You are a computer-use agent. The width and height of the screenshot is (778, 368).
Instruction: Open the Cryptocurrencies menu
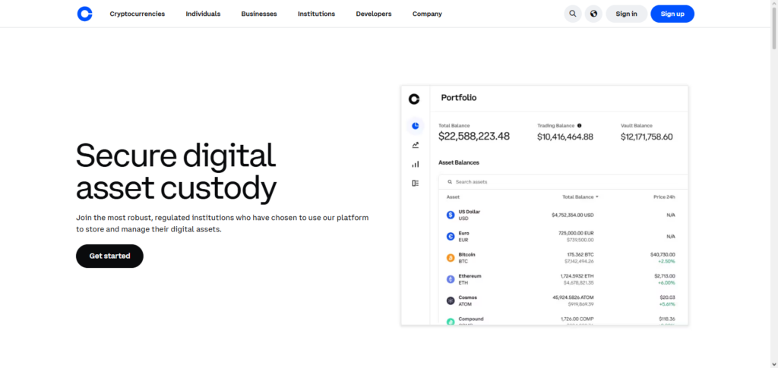(138, 14)
